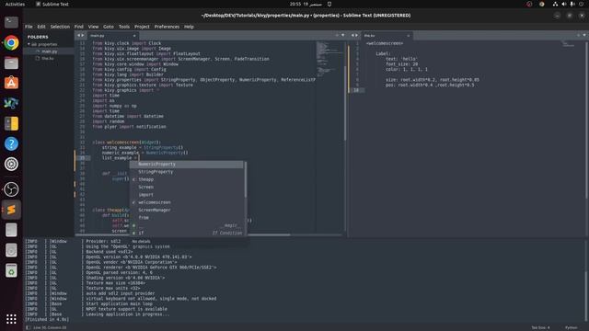Choose import from autocomplete list
The width and height of the screenshot is (589, 331).
coord(187,195)
